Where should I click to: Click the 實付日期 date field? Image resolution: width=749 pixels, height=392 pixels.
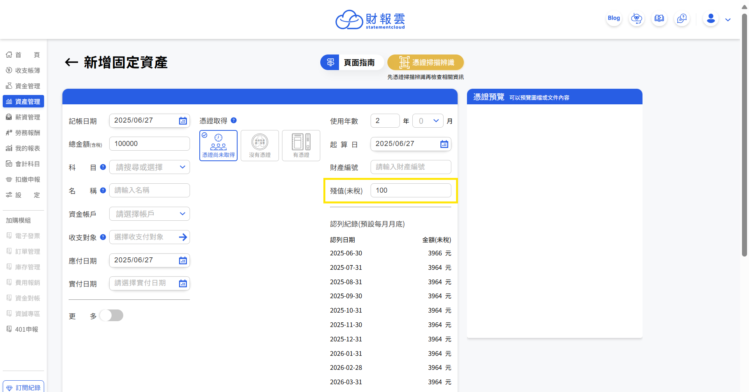point(149,283)
